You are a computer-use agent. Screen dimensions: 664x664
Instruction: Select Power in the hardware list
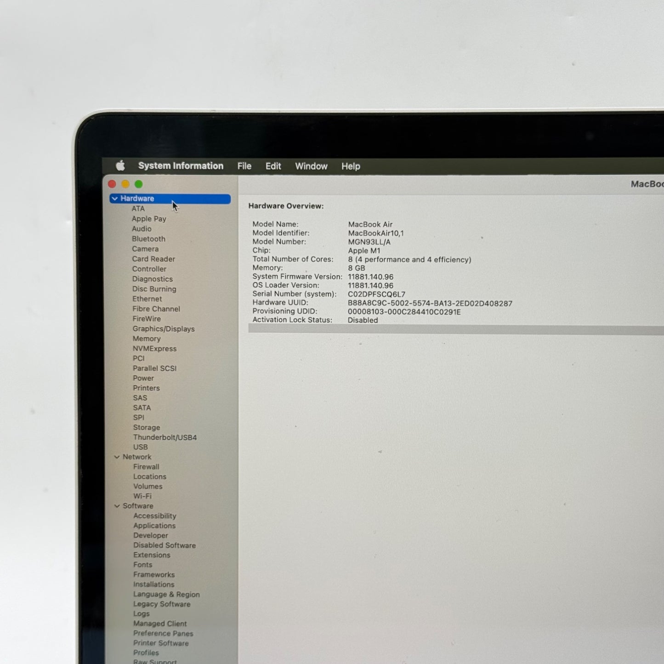(x=143, y=378)
